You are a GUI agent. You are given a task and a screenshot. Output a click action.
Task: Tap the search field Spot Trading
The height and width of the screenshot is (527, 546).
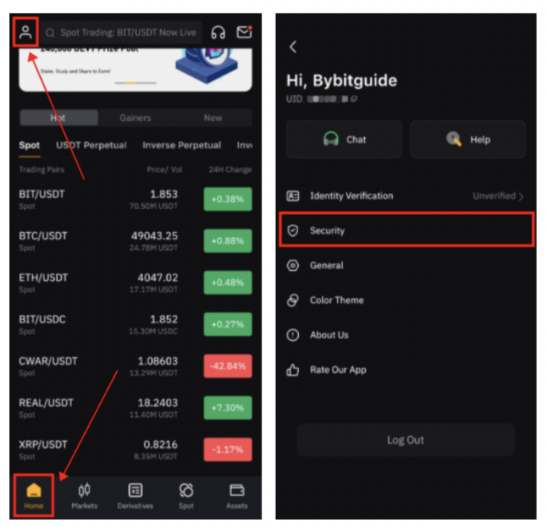121,32
